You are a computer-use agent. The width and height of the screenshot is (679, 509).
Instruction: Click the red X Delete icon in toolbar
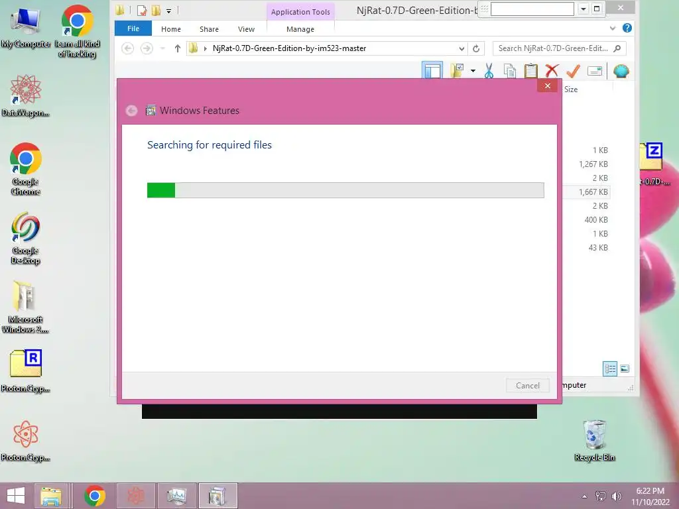[x=552, y=71]
